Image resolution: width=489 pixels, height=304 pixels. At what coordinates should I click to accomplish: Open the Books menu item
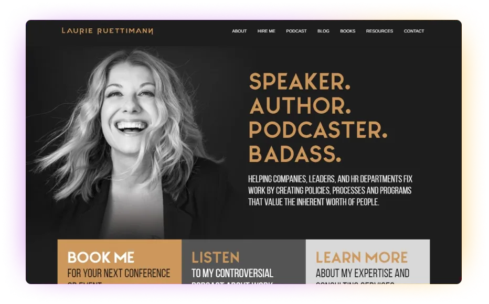tap(347, 31)
